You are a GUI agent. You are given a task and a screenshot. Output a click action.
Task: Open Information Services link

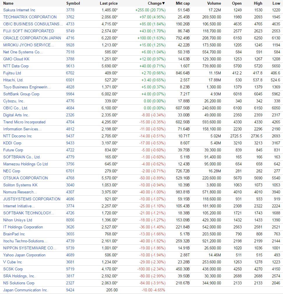coord(22,129)
